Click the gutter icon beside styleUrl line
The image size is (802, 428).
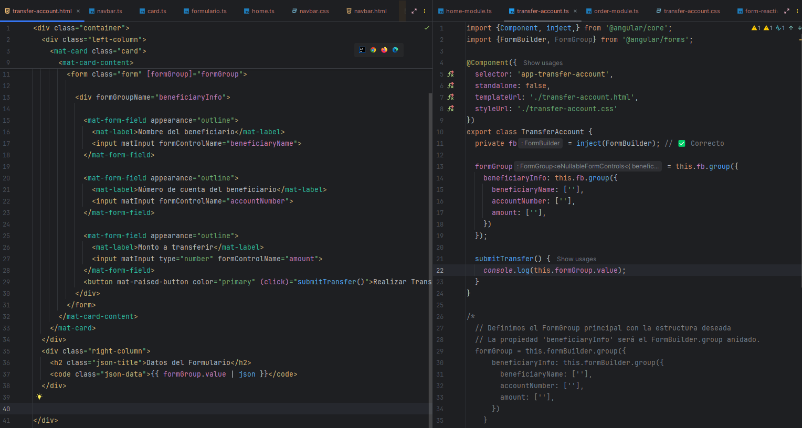(x=450, y=109)
